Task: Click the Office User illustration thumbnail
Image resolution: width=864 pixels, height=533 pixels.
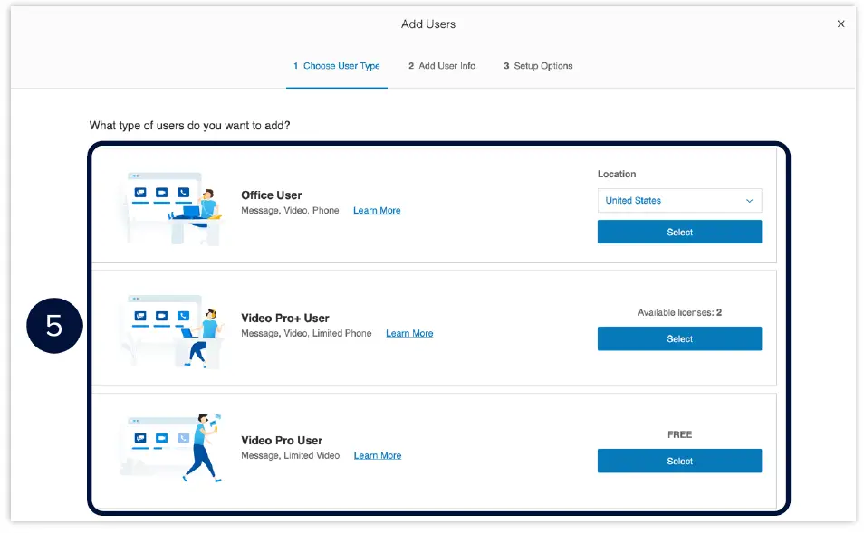Action: (172, 205)
